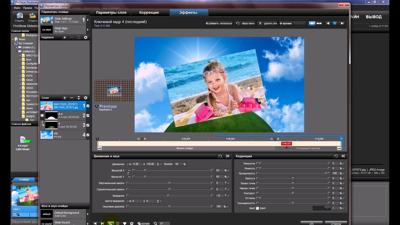Select the current keyframe marker icon in header

(335, 23)
